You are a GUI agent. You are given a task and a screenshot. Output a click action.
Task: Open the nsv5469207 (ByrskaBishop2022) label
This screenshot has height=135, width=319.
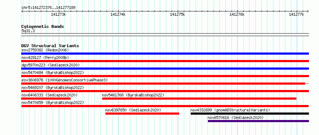point(53,87)
